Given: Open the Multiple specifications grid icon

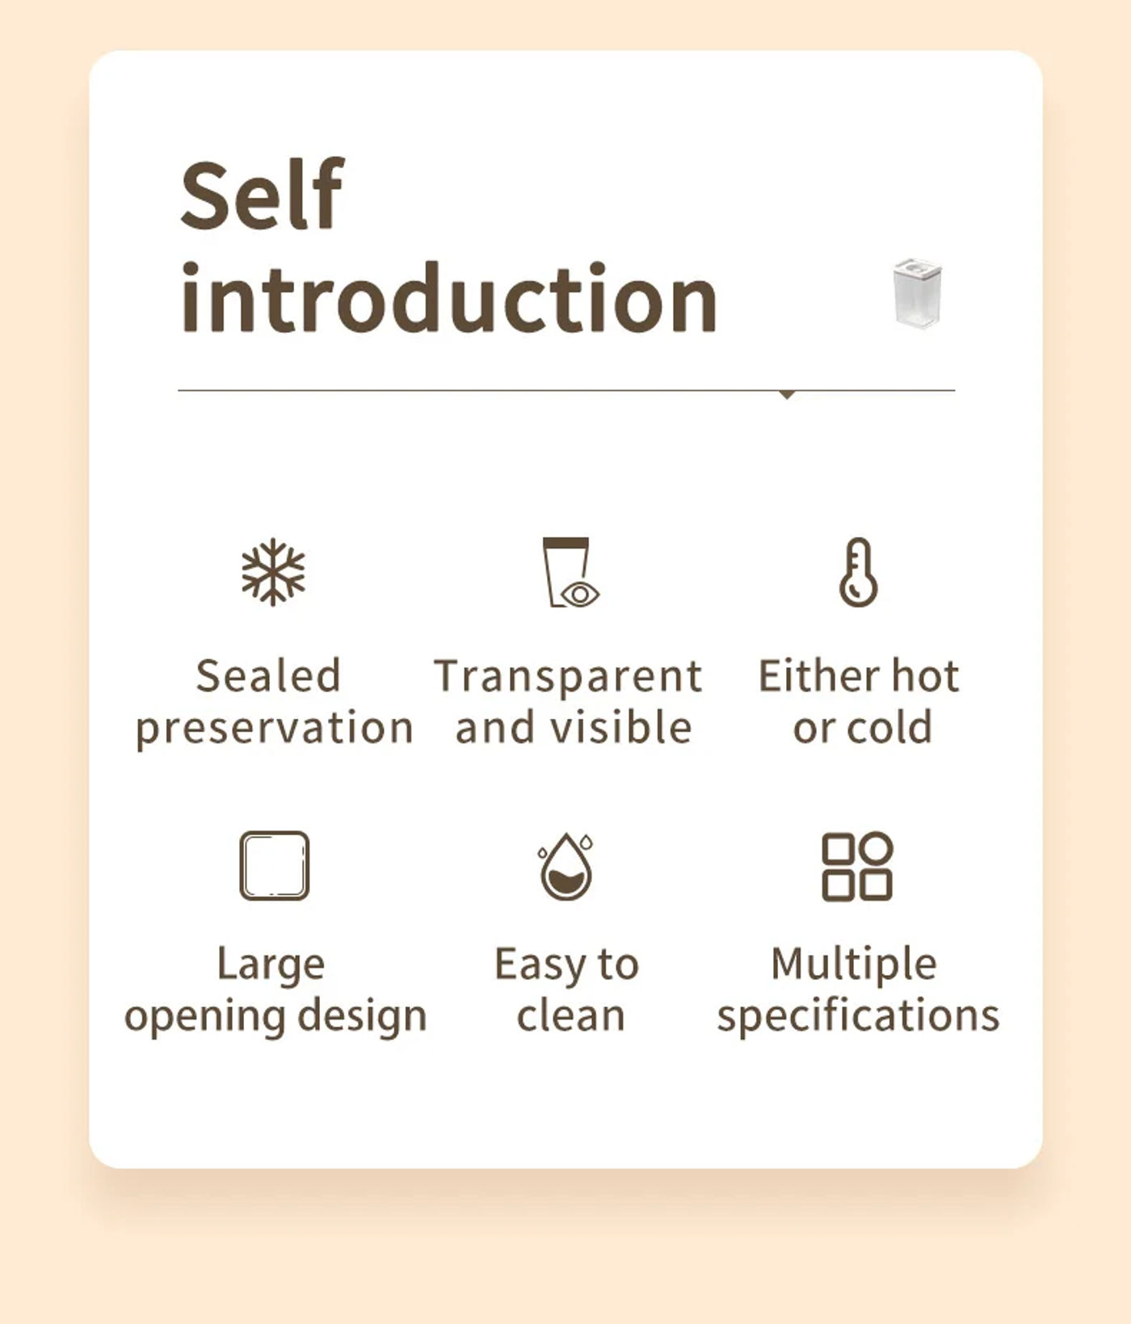Looking at the screenshot, I should 857,866.
